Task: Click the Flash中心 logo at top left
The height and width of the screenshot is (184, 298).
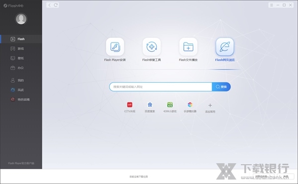Action: (x=13, y=5)
